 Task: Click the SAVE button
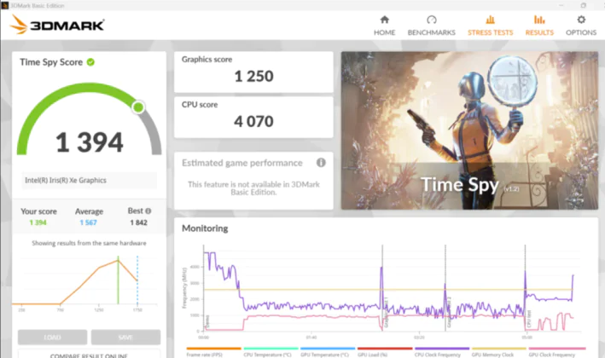tap(125, 338)
